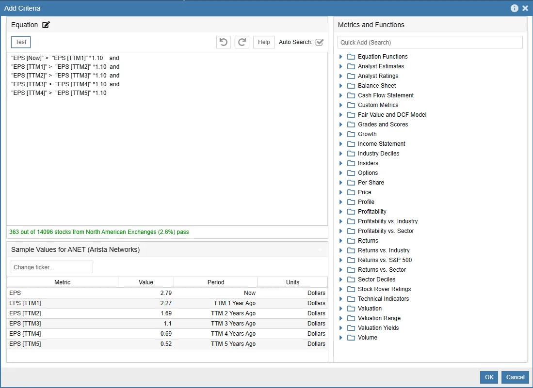The height and width of the screenshot is (388, 533).
Task: Click into the equation text editor
Action: (167, 139)
